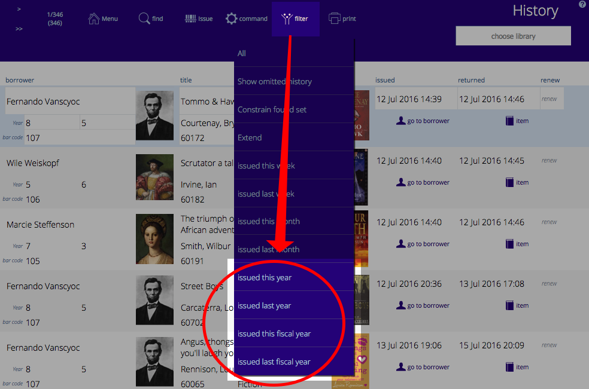
Task: Pick the 'All' filter option
Action: click(242, 53)
